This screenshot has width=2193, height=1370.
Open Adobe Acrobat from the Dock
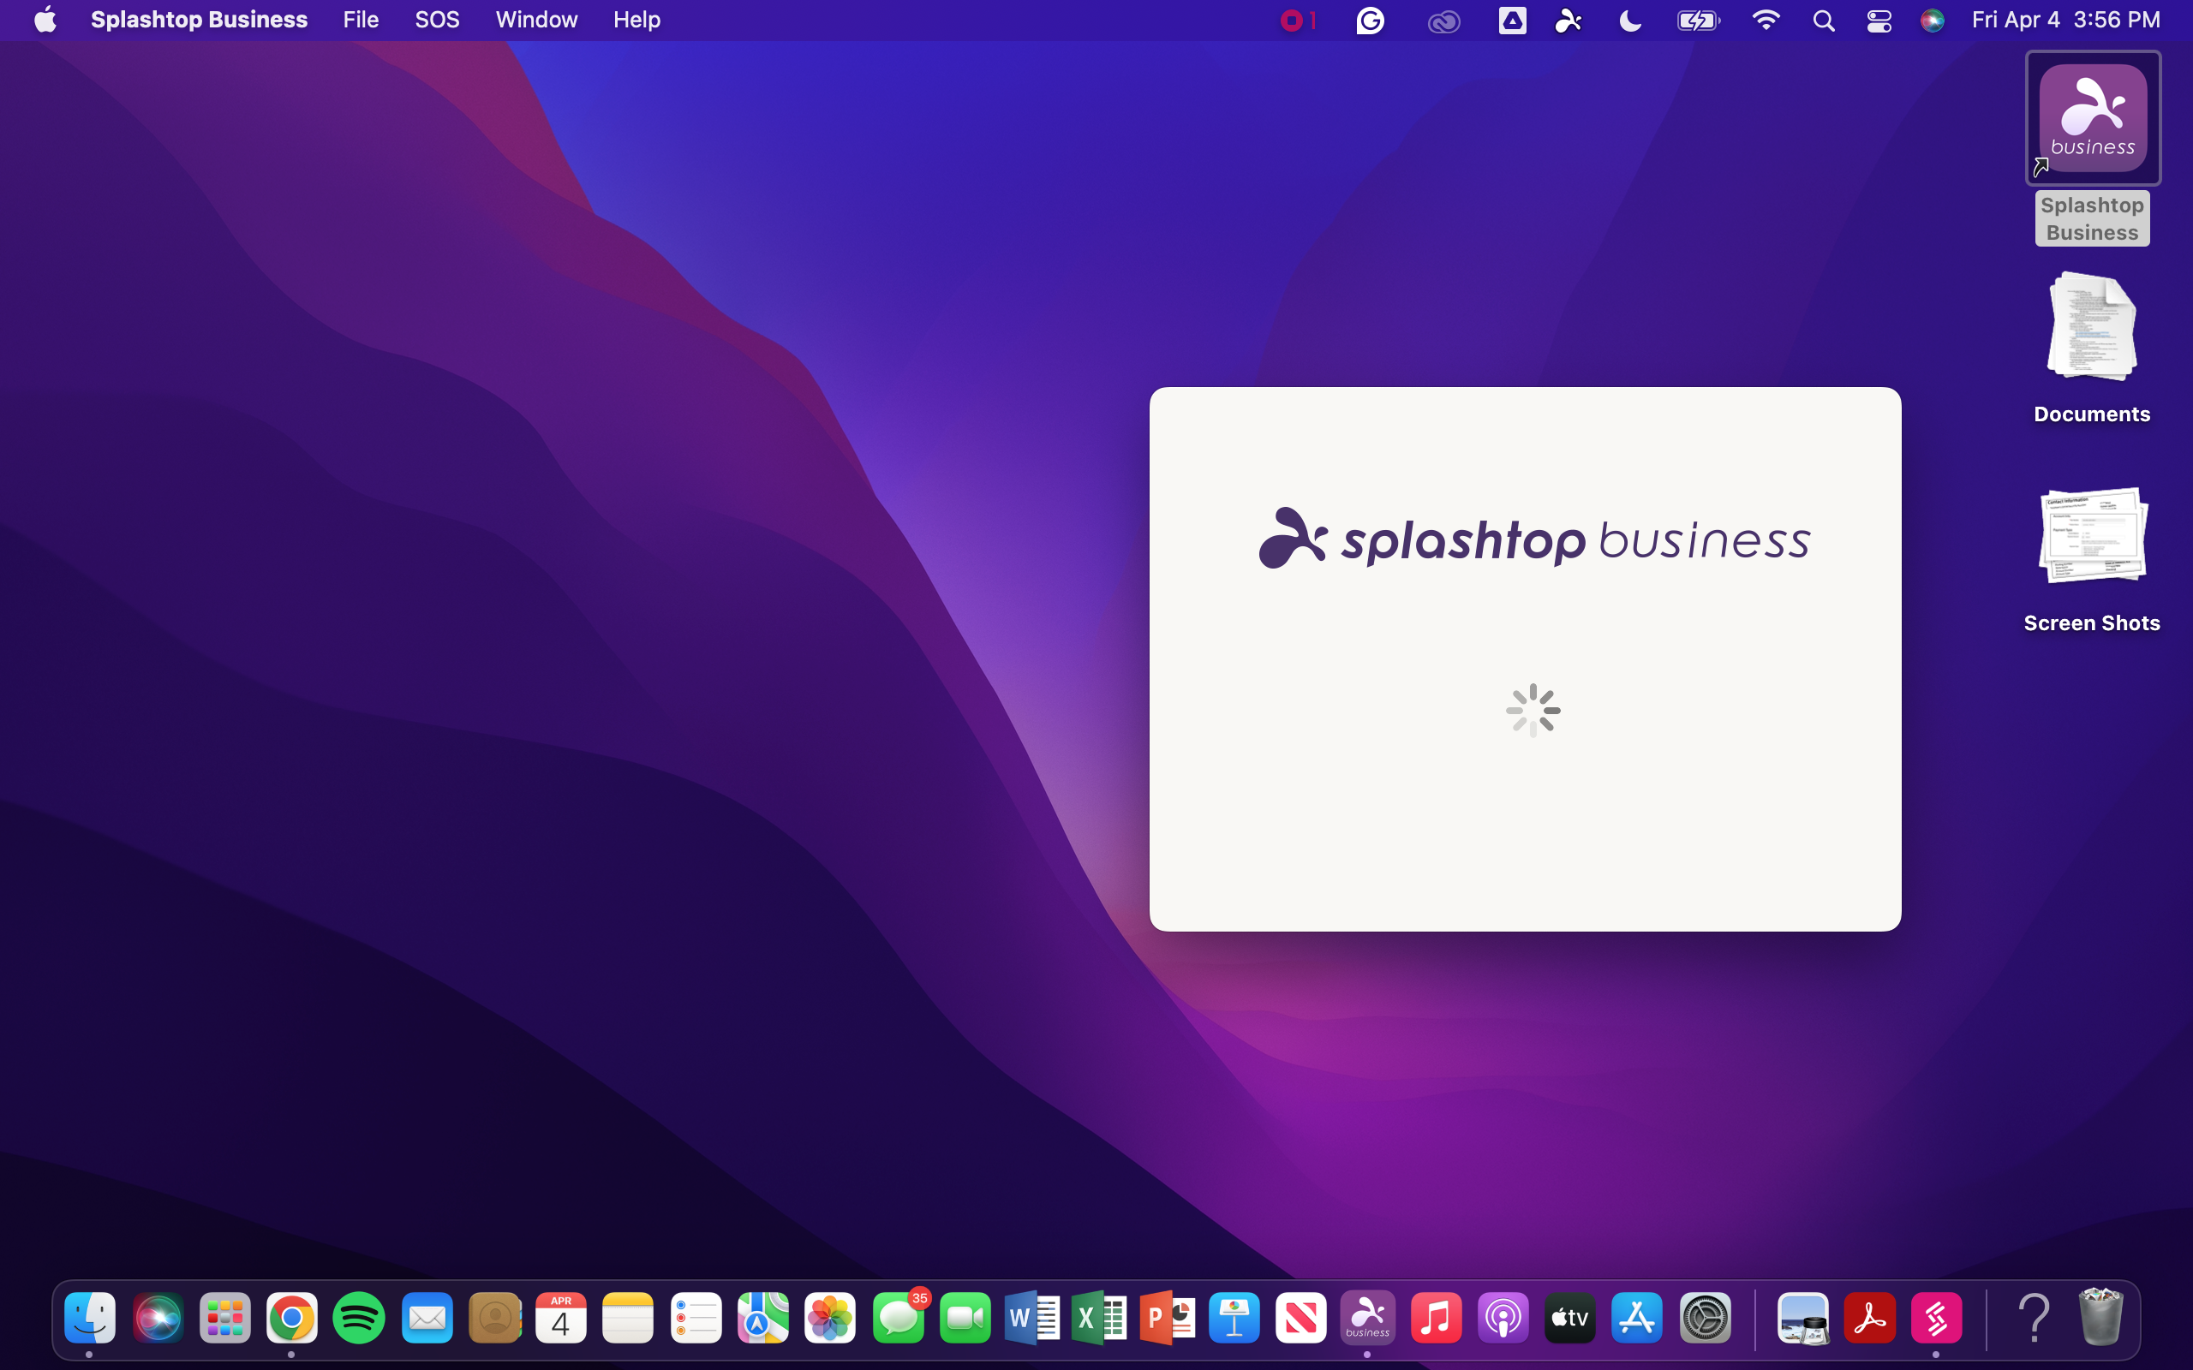[x=1869, y=1318]
